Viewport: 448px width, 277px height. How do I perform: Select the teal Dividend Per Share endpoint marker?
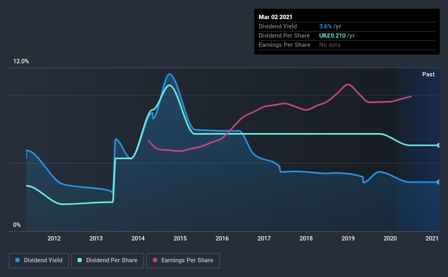(439, 145)
